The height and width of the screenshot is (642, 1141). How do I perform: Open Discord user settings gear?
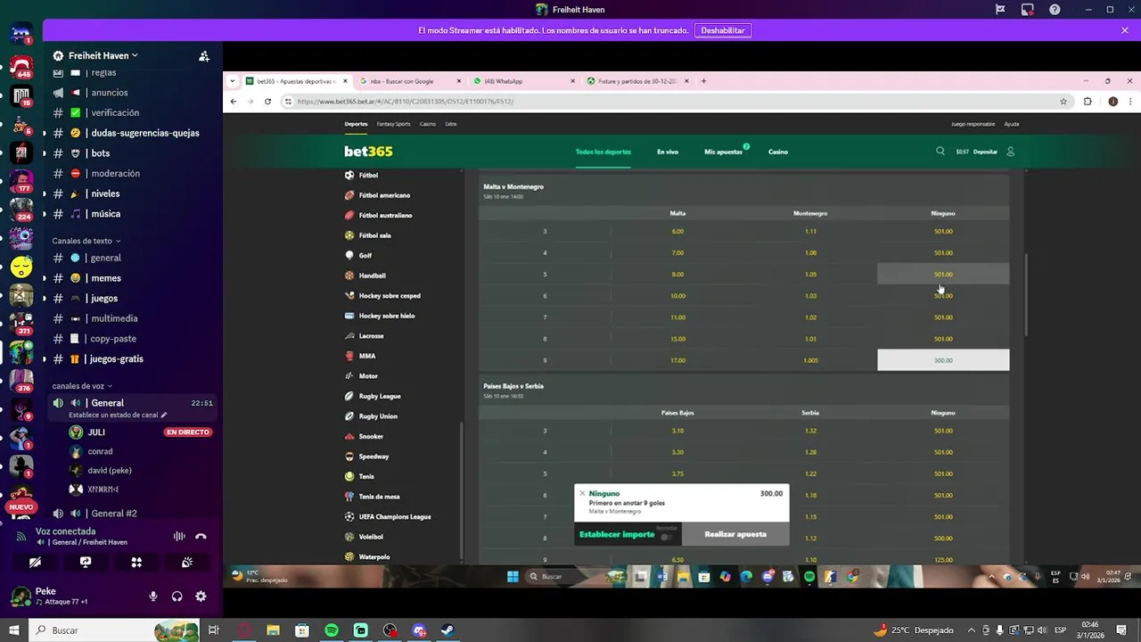[201, 597]
